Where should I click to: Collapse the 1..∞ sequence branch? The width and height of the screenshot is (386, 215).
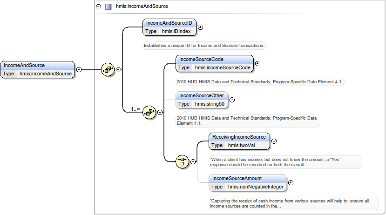click(160, 112)
